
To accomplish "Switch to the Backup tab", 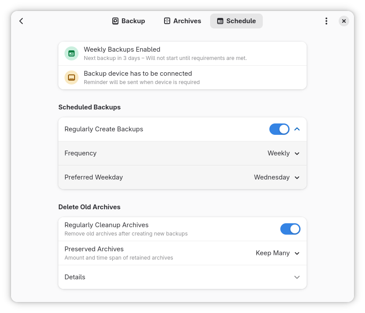I will (129, 21).
